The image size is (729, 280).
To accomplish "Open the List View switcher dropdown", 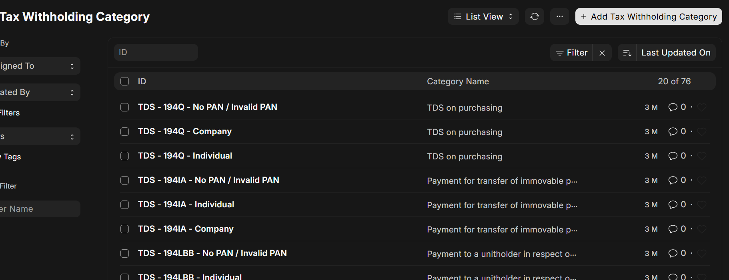I will [483, 16].
